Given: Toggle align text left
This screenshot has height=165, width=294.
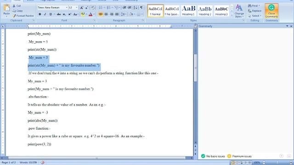Looking at the screenshot, I should tap(101, 14).
